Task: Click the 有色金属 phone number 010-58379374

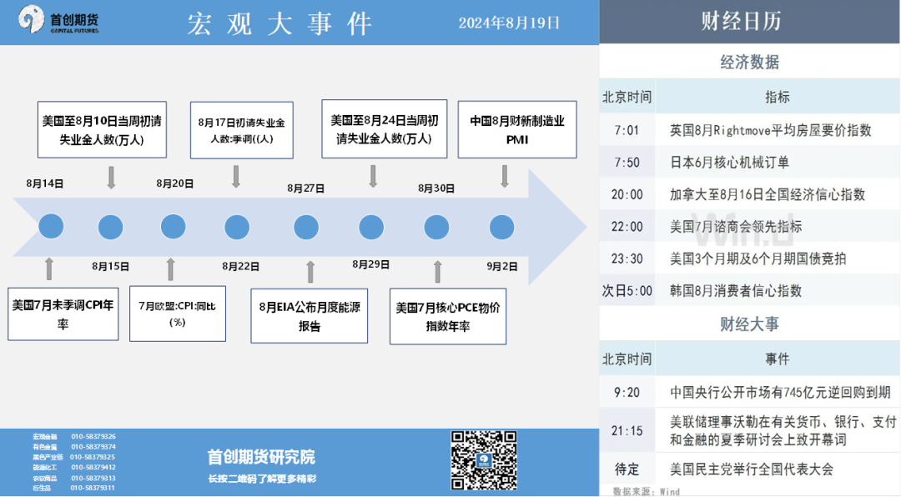Action: (93, 446)
